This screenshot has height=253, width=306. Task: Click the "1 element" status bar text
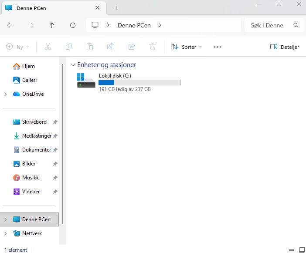coord(16,250)
